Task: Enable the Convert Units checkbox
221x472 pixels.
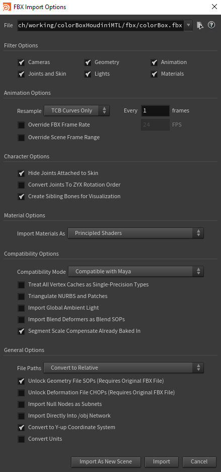Action: [x=21, y=439]
